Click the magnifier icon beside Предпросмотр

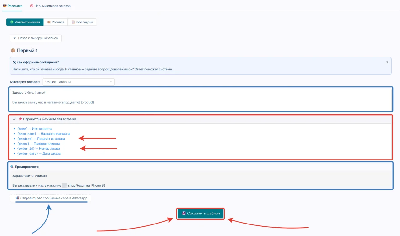point(12,167)
